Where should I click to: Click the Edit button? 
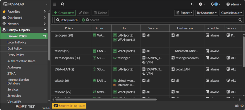point(83,13)
